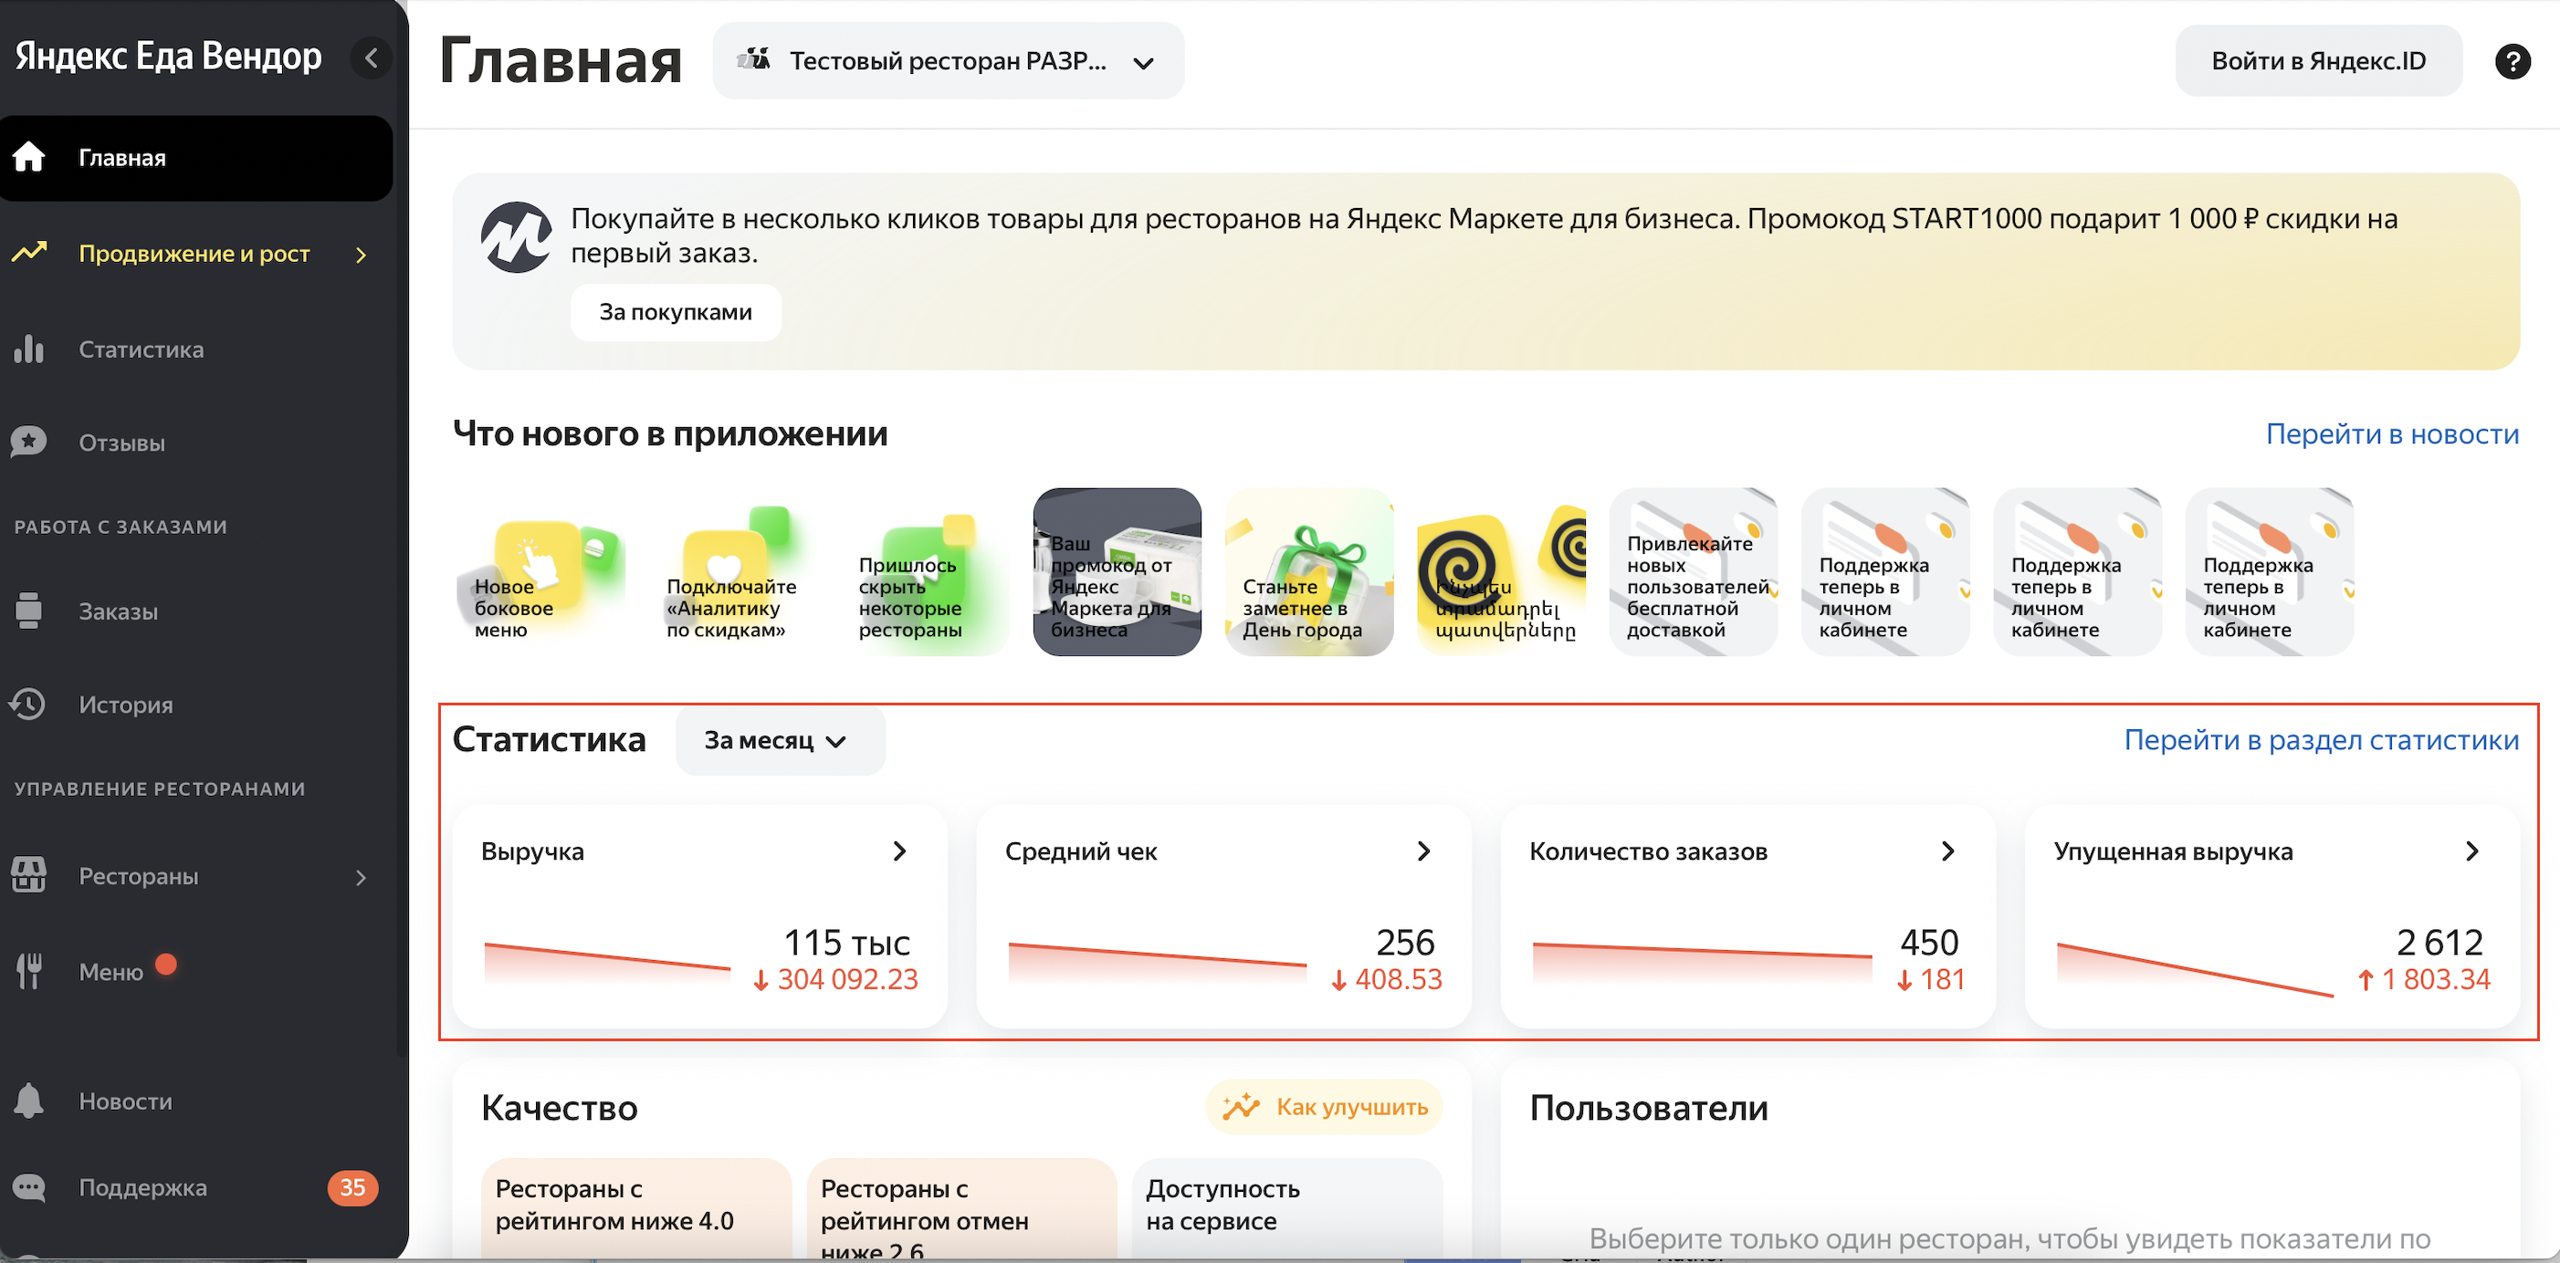The image size is (2560, 1263).
Task: Click the Рестораны с рейтингом ниже 4.0 tile
Action: (x=636, y=1208)
